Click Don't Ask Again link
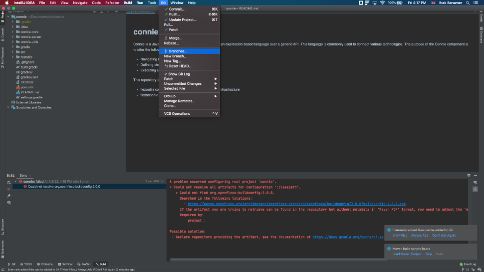 [x=444, y=236]
